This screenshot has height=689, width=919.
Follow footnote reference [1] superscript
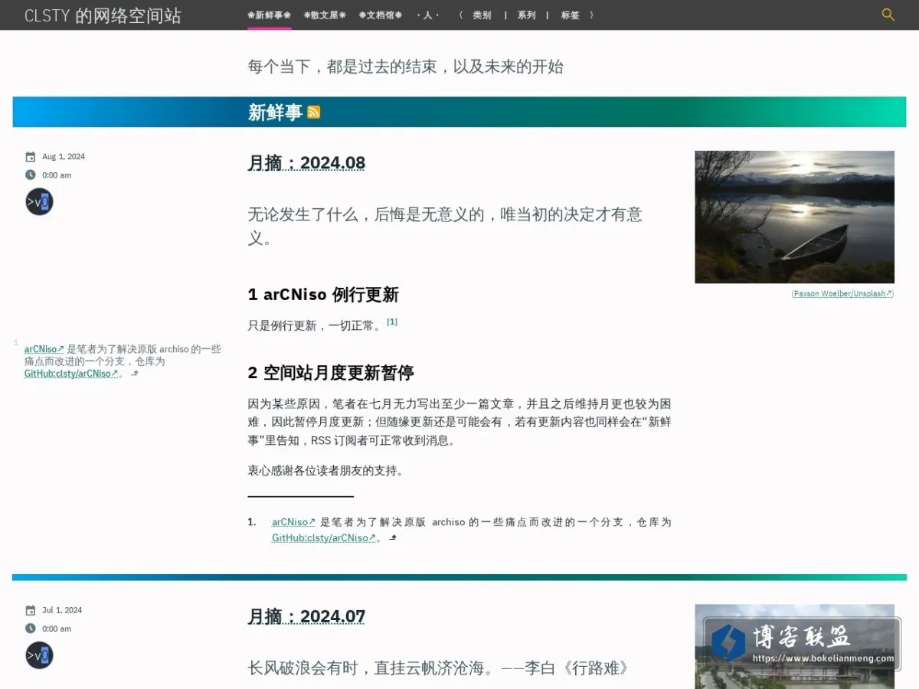[392, 322]
